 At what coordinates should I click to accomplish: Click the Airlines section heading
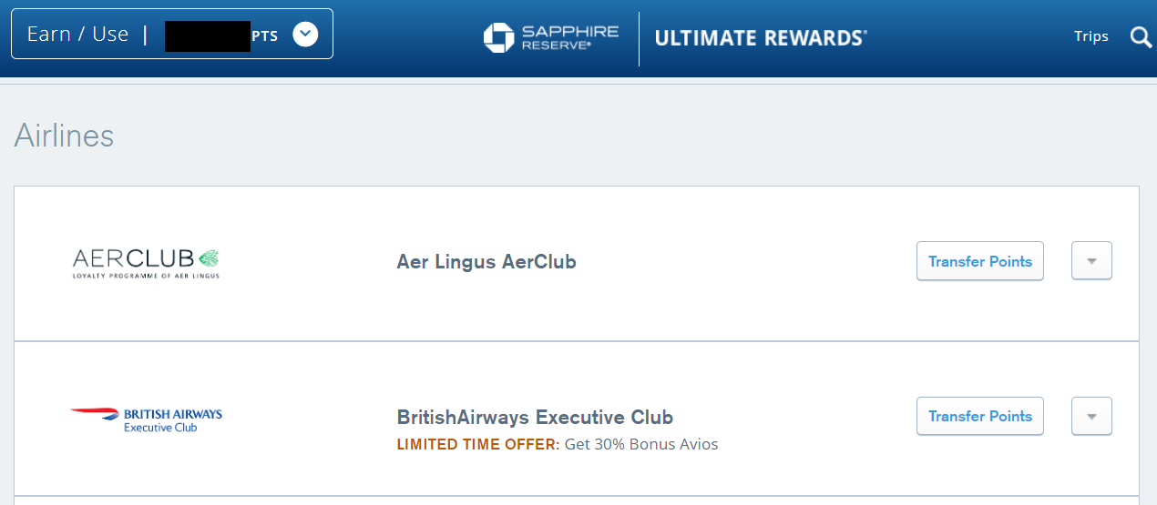click(x=64, y=136)
